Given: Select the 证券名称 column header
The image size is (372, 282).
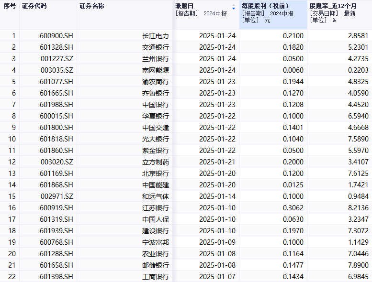Looking at the screenshot, I should click(125, 15).
